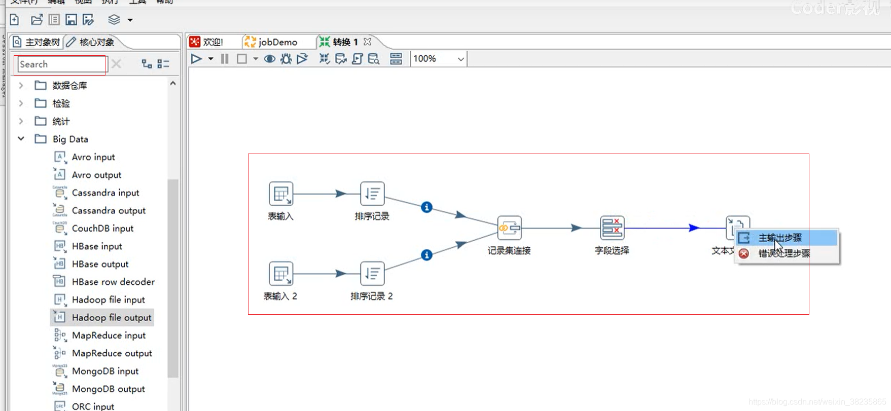
Task: Select the 排序记录 2 step on canvas
Action: [x=372, y=274]
